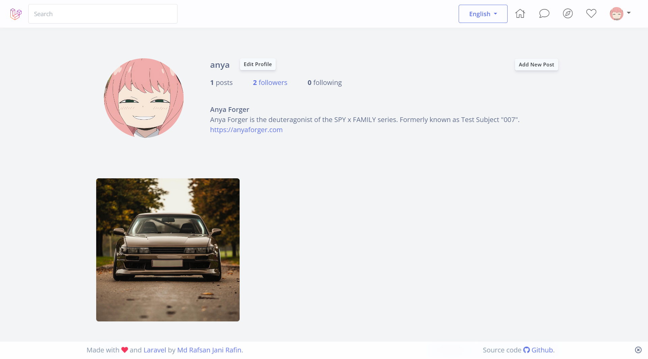This screenshot has height=359, width=648.
Task: Open the explore compass icon
Action: click(568, 13)
